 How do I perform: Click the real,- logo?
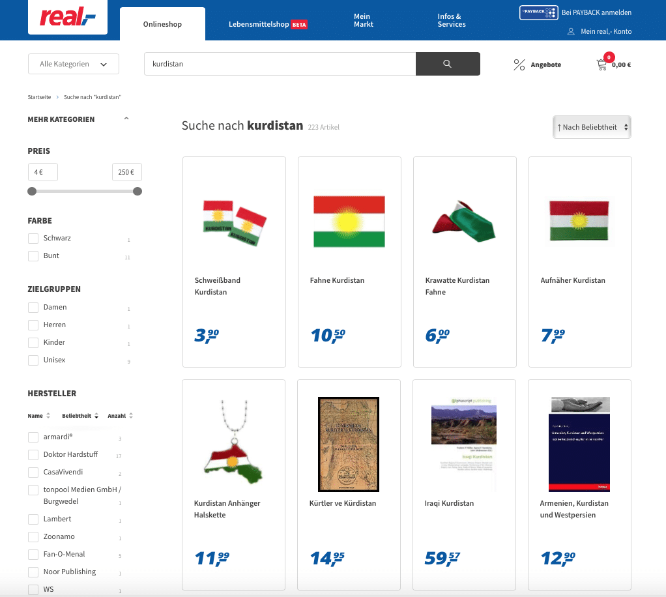67,18
